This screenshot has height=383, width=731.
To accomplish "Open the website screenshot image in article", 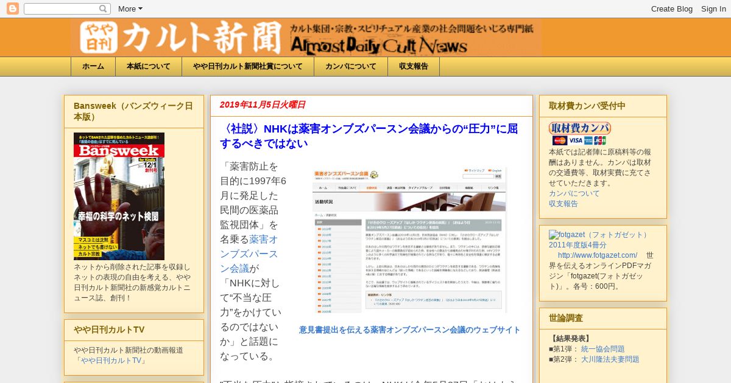I will point(409,240).
